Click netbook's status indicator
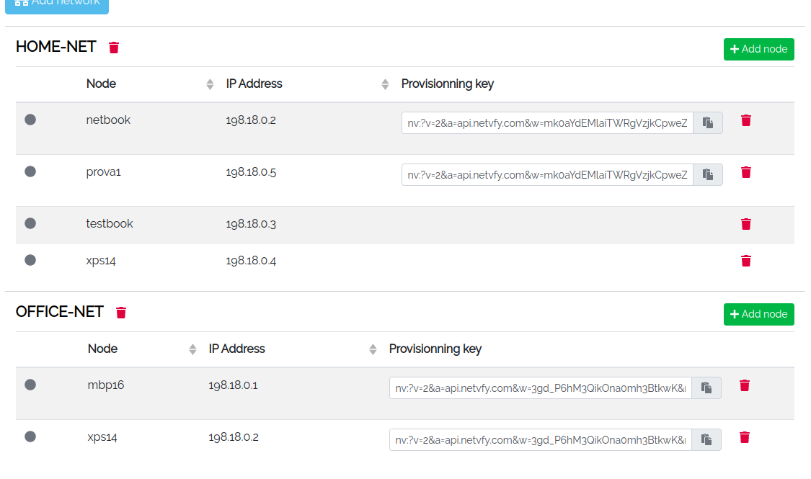 click(30, 120)
